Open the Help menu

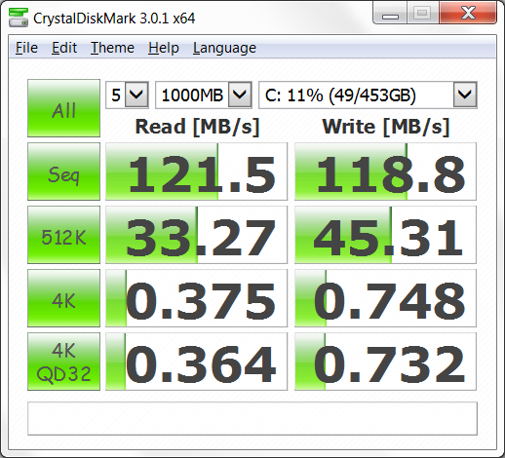pos(164,48)
